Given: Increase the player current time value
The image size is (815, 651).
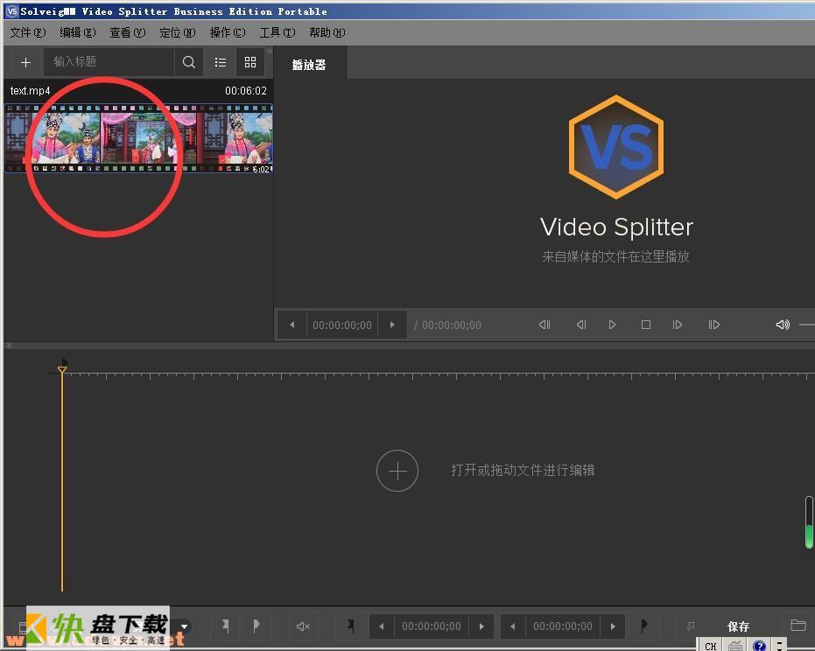Looking at the screenshot, I should pyautogui.click(x=392, y=325).
